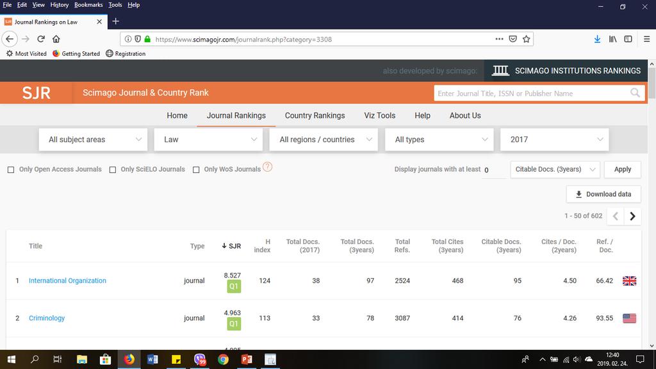Open the View menu

(x=38, y=5)
